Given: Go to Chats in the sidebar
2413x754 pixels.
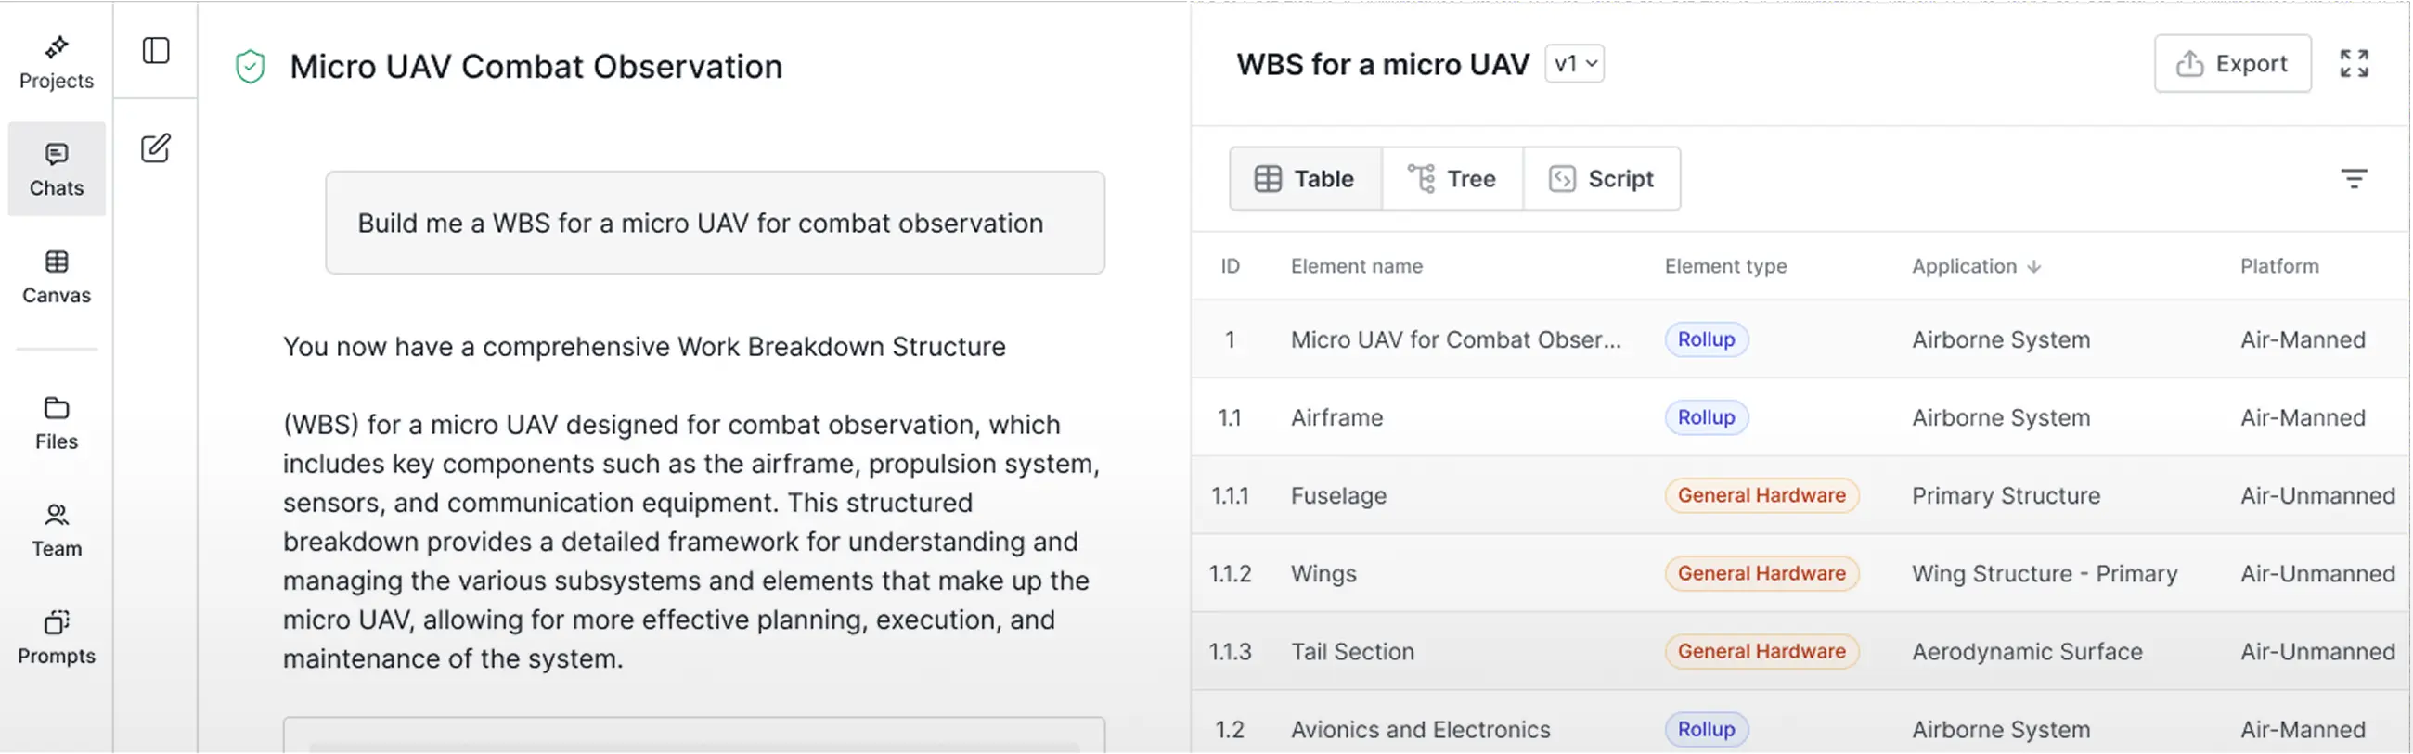Looking at the screenshot, I should [x=57, y=170].
